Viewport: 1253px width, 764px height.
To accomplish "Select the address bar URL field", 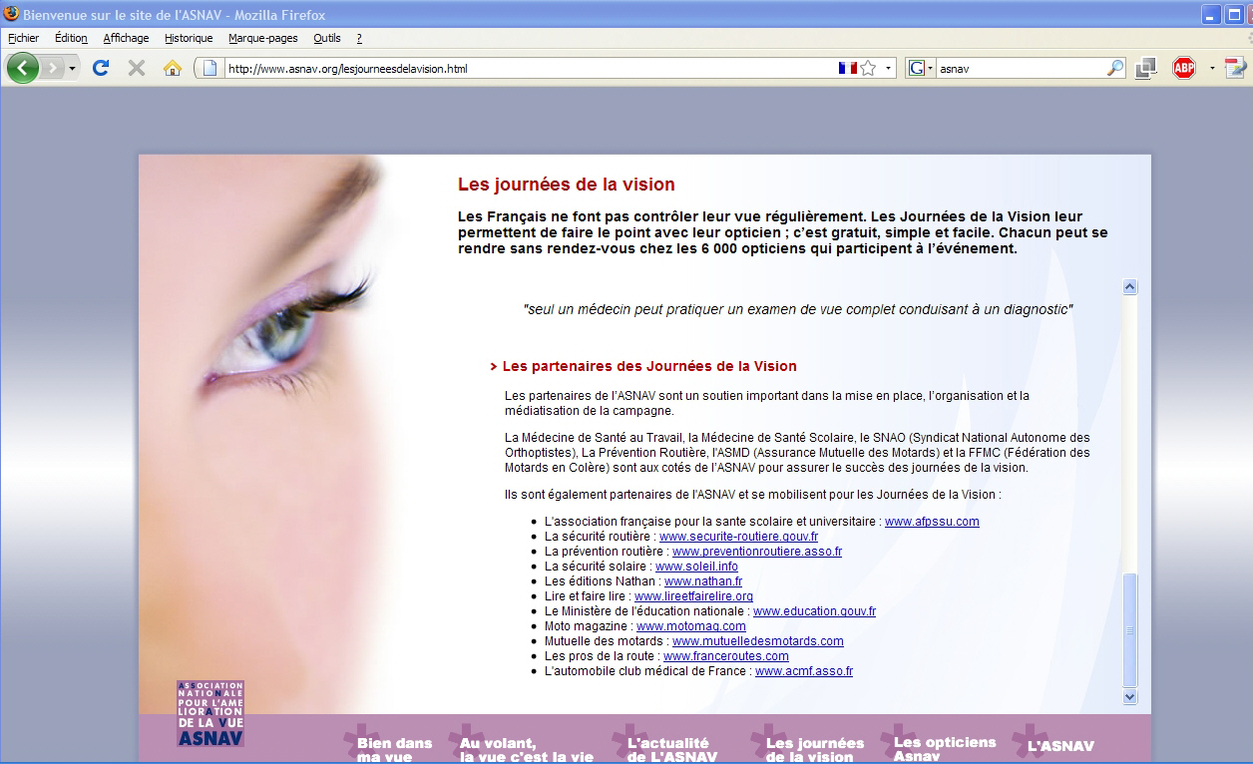I will pos(529,69).
